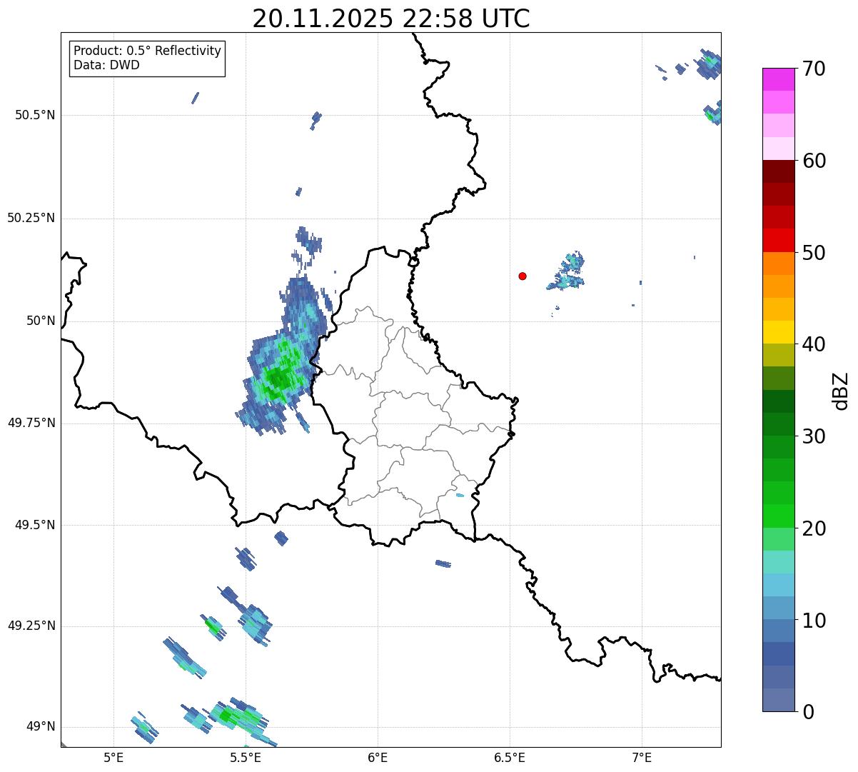Screen dimensions: 858x772
Task: Click the title '20.11.2025 22:58 UTC'
Action: 391,19
